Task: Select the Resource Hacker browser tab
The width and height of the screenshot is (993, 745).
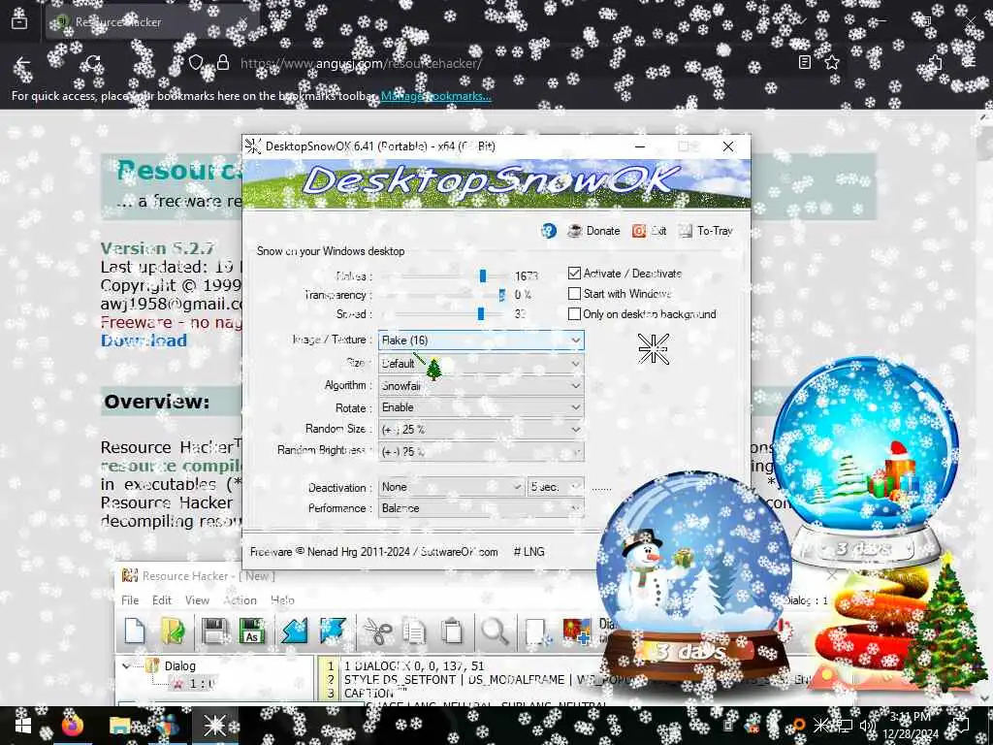Action: click(x=152, y=21)
